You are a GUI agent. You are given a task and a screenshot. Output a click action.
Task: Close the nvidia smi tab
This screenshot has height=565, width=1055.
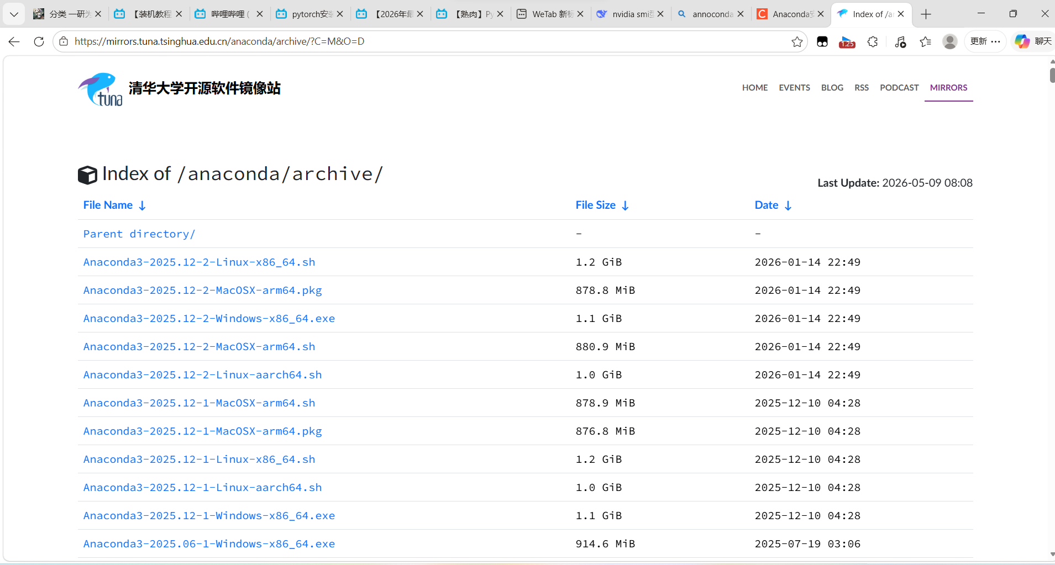[x=660, y=14]
